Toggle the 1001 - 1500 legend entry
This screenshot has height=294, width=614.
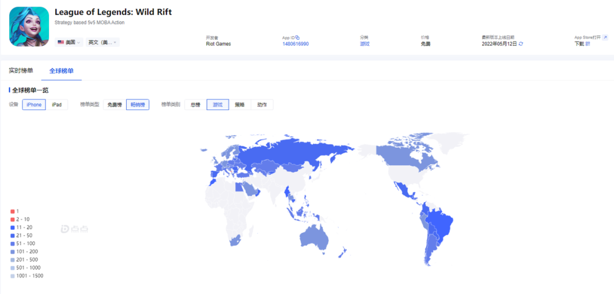27,276
